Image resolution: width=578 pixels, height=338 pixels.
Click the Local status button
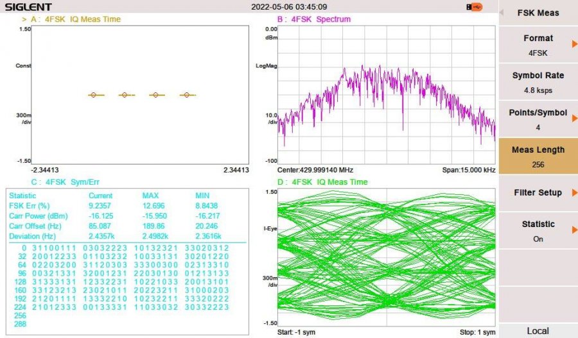click(x=538, y=331)
